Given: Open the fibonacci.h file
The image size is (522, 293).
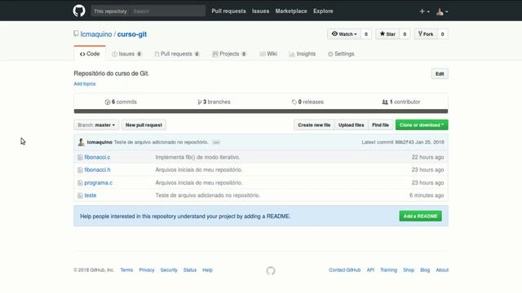Looking at the screenshot, I should 97,170.
